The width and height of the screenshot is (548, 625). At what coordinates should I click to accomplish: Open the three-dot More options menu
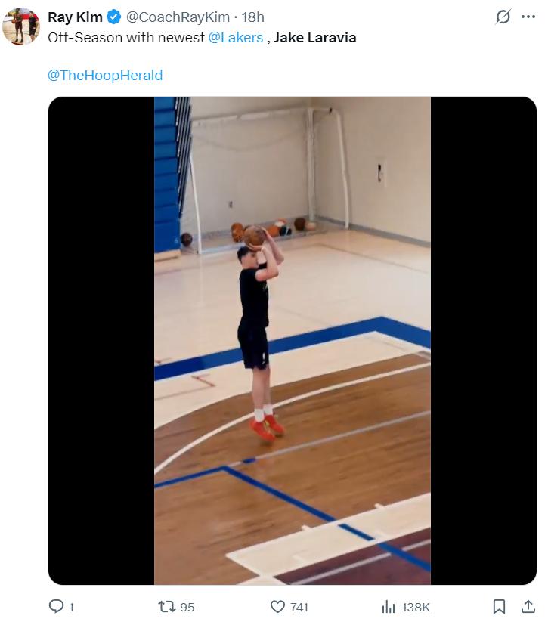(x=528, y=17)
